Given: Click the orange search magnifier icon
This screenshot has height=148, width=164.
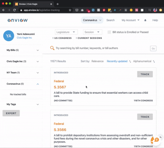Looking at the screenshot, I should click(52, 48).
